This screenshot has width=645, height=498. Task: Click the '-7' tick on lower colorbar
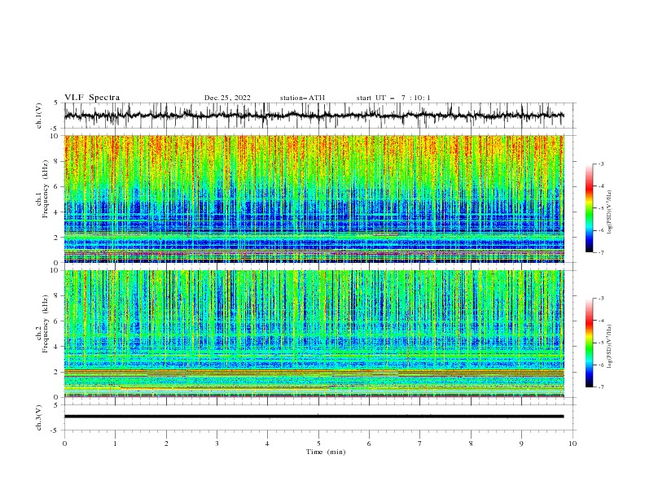coord(600,387)
